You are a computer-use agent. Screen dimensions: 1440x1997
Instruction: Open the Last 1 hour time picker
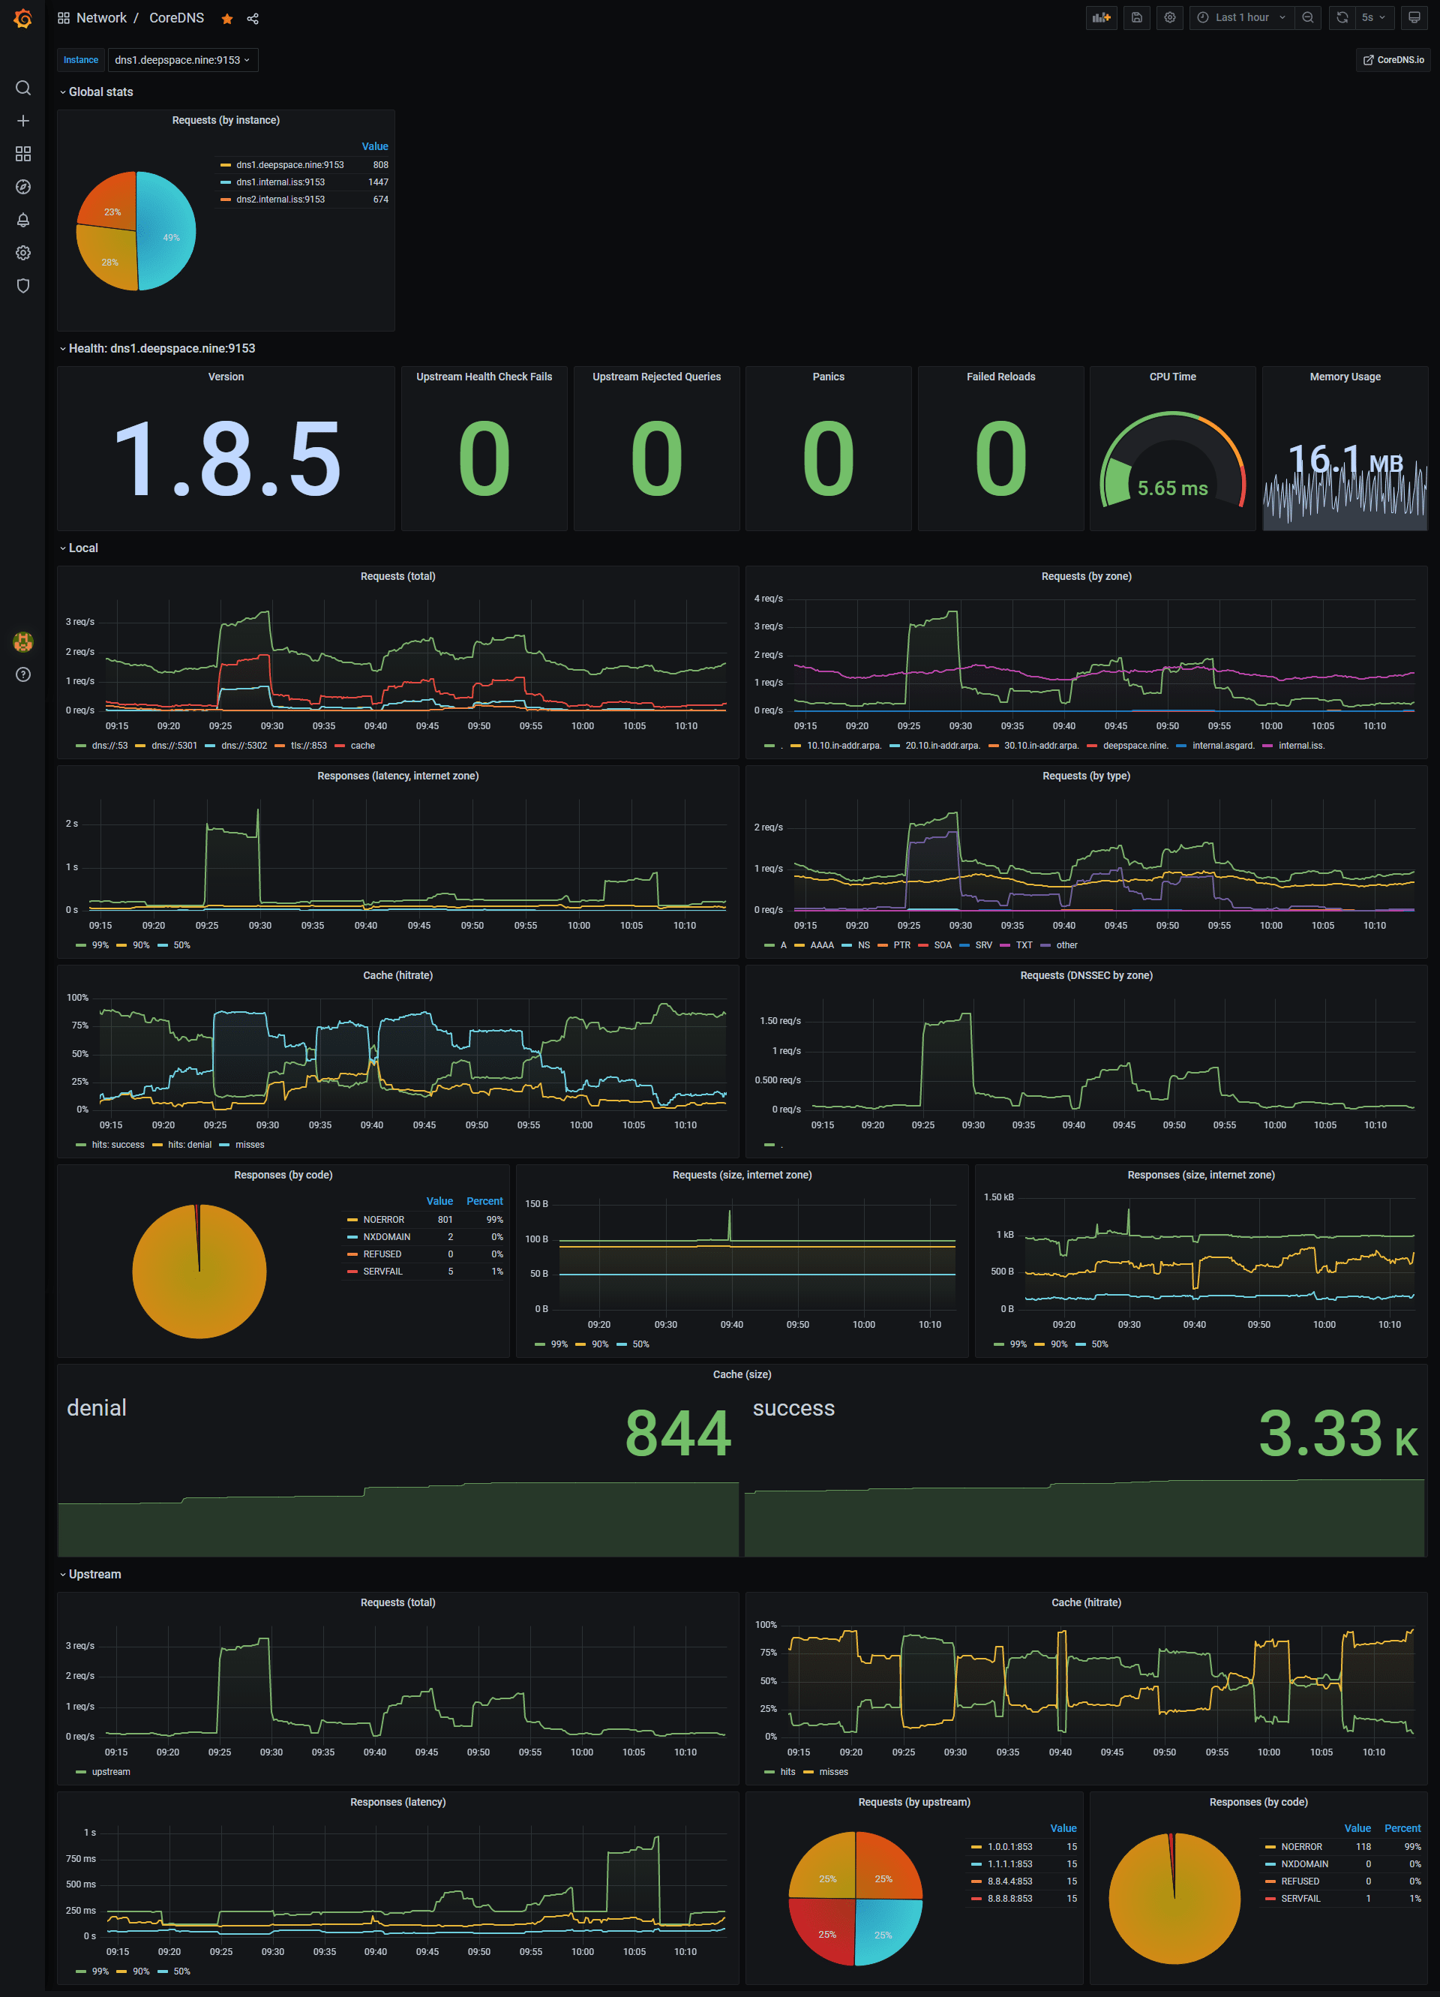[x=1241, y=17]
